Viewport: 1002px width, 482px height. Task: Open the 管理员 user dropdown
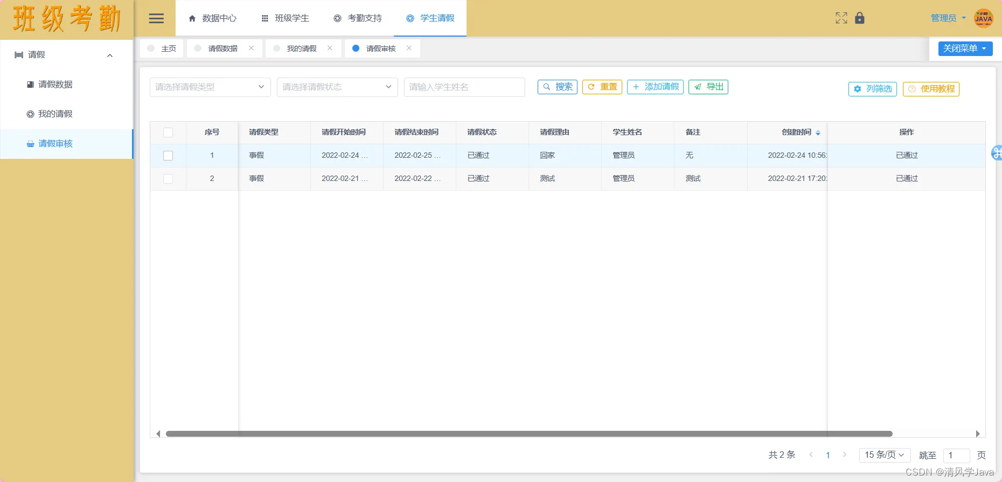point(948,18)
